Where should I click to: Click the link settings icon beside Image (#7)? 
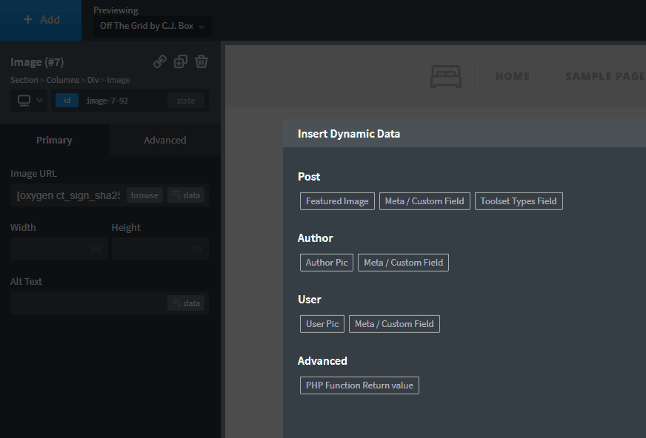(x=160, y=61)
